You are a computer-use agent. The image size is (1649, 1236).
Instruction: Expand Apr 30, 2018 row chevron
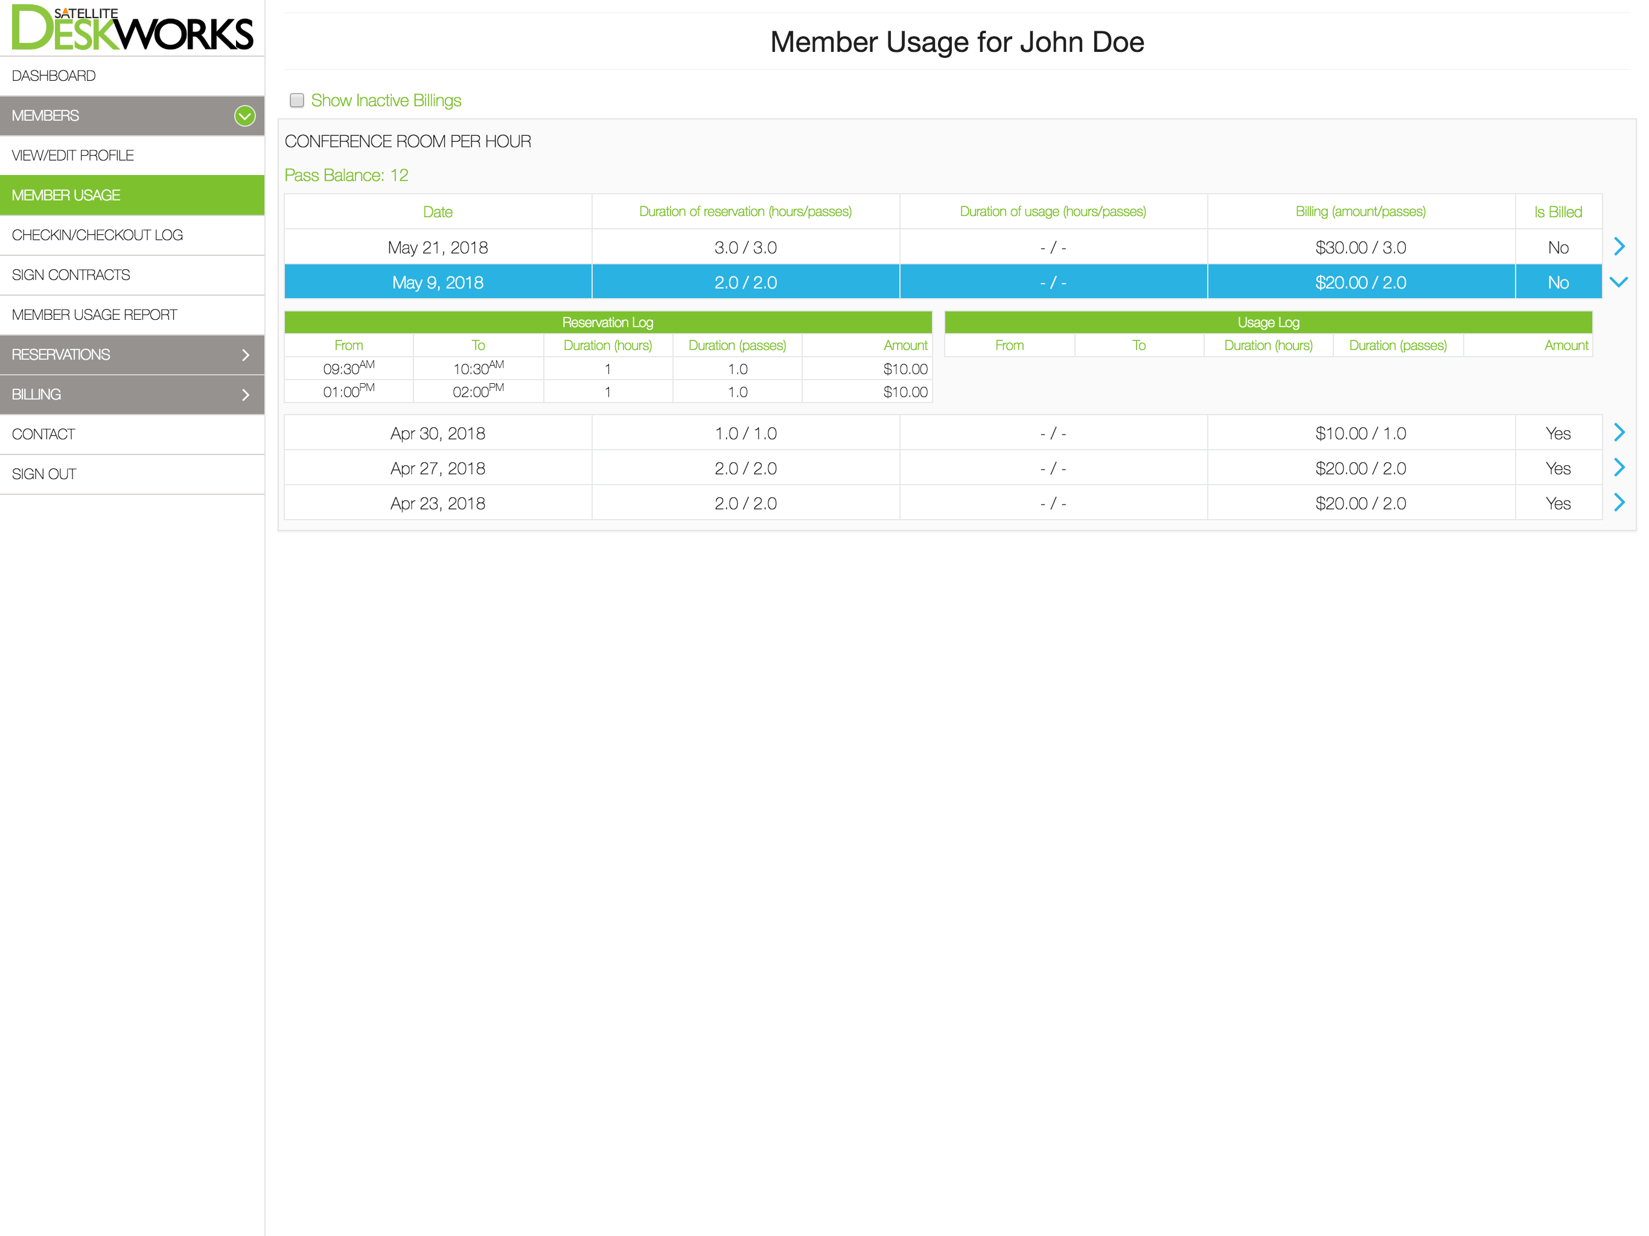coord(1618,432)
